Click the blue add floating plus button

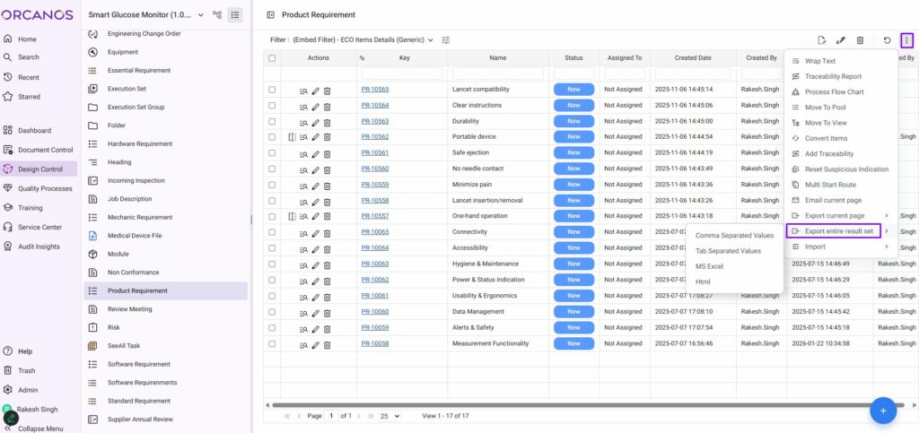tap(883, 411)
